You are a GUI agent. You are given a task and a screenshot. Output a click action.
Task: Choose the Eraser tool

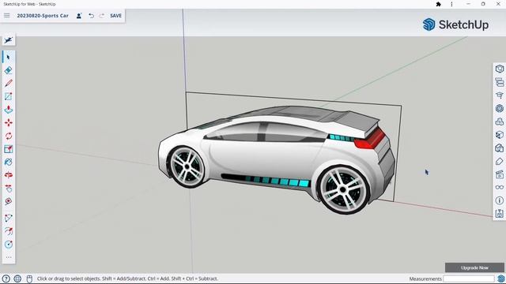pyautogui.click(x=9, y=70)
